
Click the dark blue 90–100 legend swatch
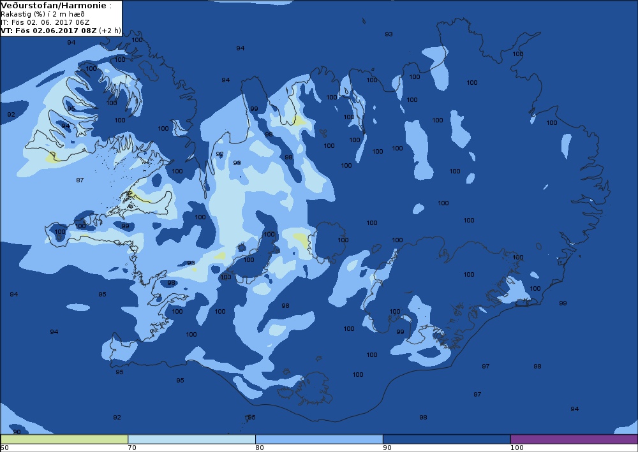pyautogui.click(x=447, y=439)
